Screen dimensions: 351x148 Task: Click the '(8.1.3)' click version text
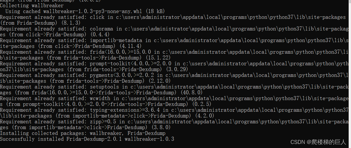pyautogui.click(x=71, y=23)
